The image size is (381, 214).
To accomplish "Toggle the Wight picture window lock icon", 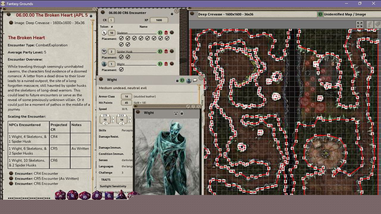I will pyautogui.click(x=182, y=113).
